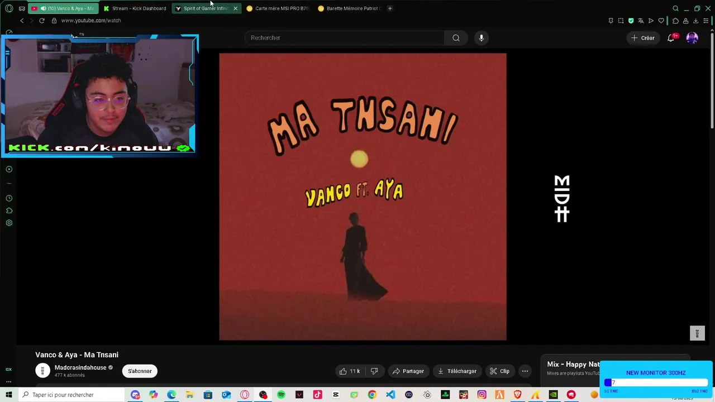Viewport: 715px width, 402px height.
Task: Dislike the video with thumbs down
Action: [x=374, y=371]
